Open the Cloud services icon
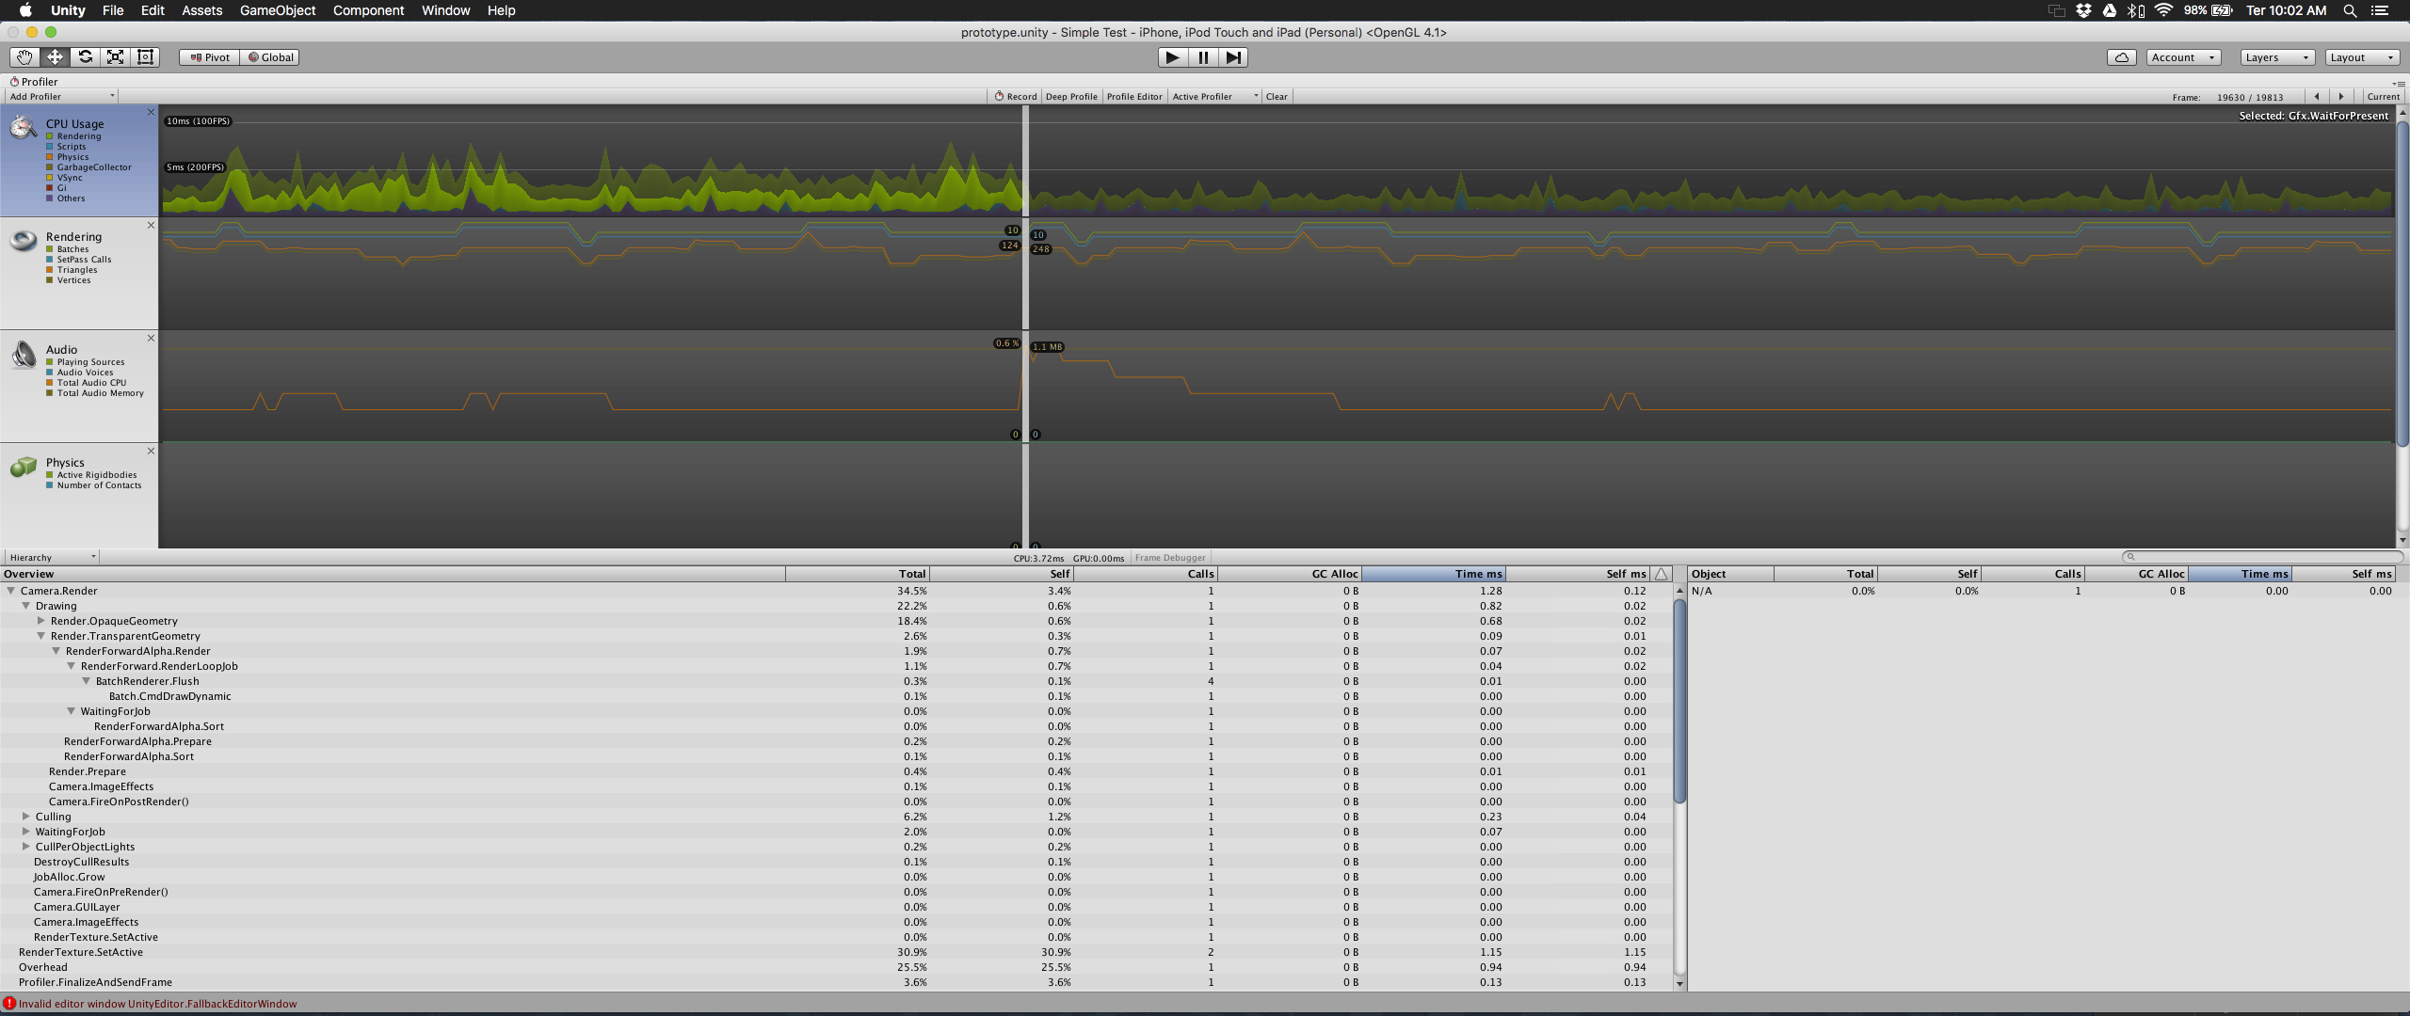 point(2121,57)
